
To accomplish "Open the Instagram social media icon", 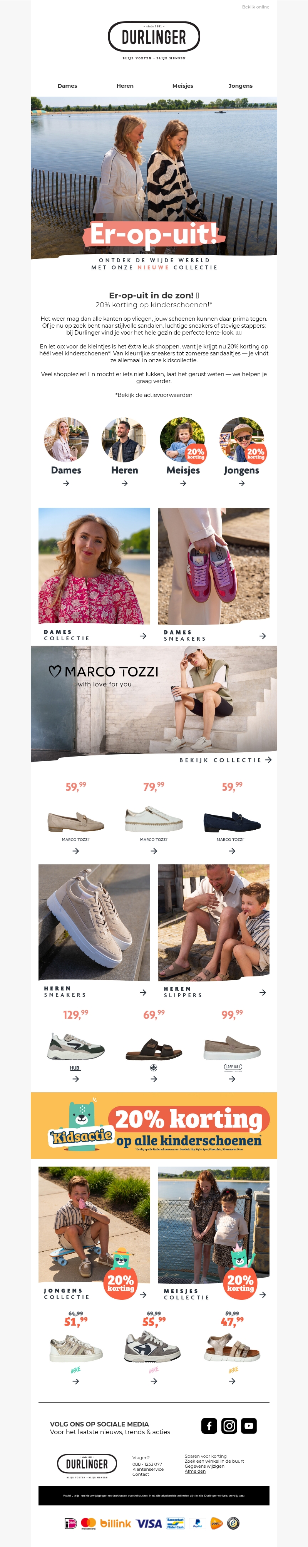I will coord(229,1426).
